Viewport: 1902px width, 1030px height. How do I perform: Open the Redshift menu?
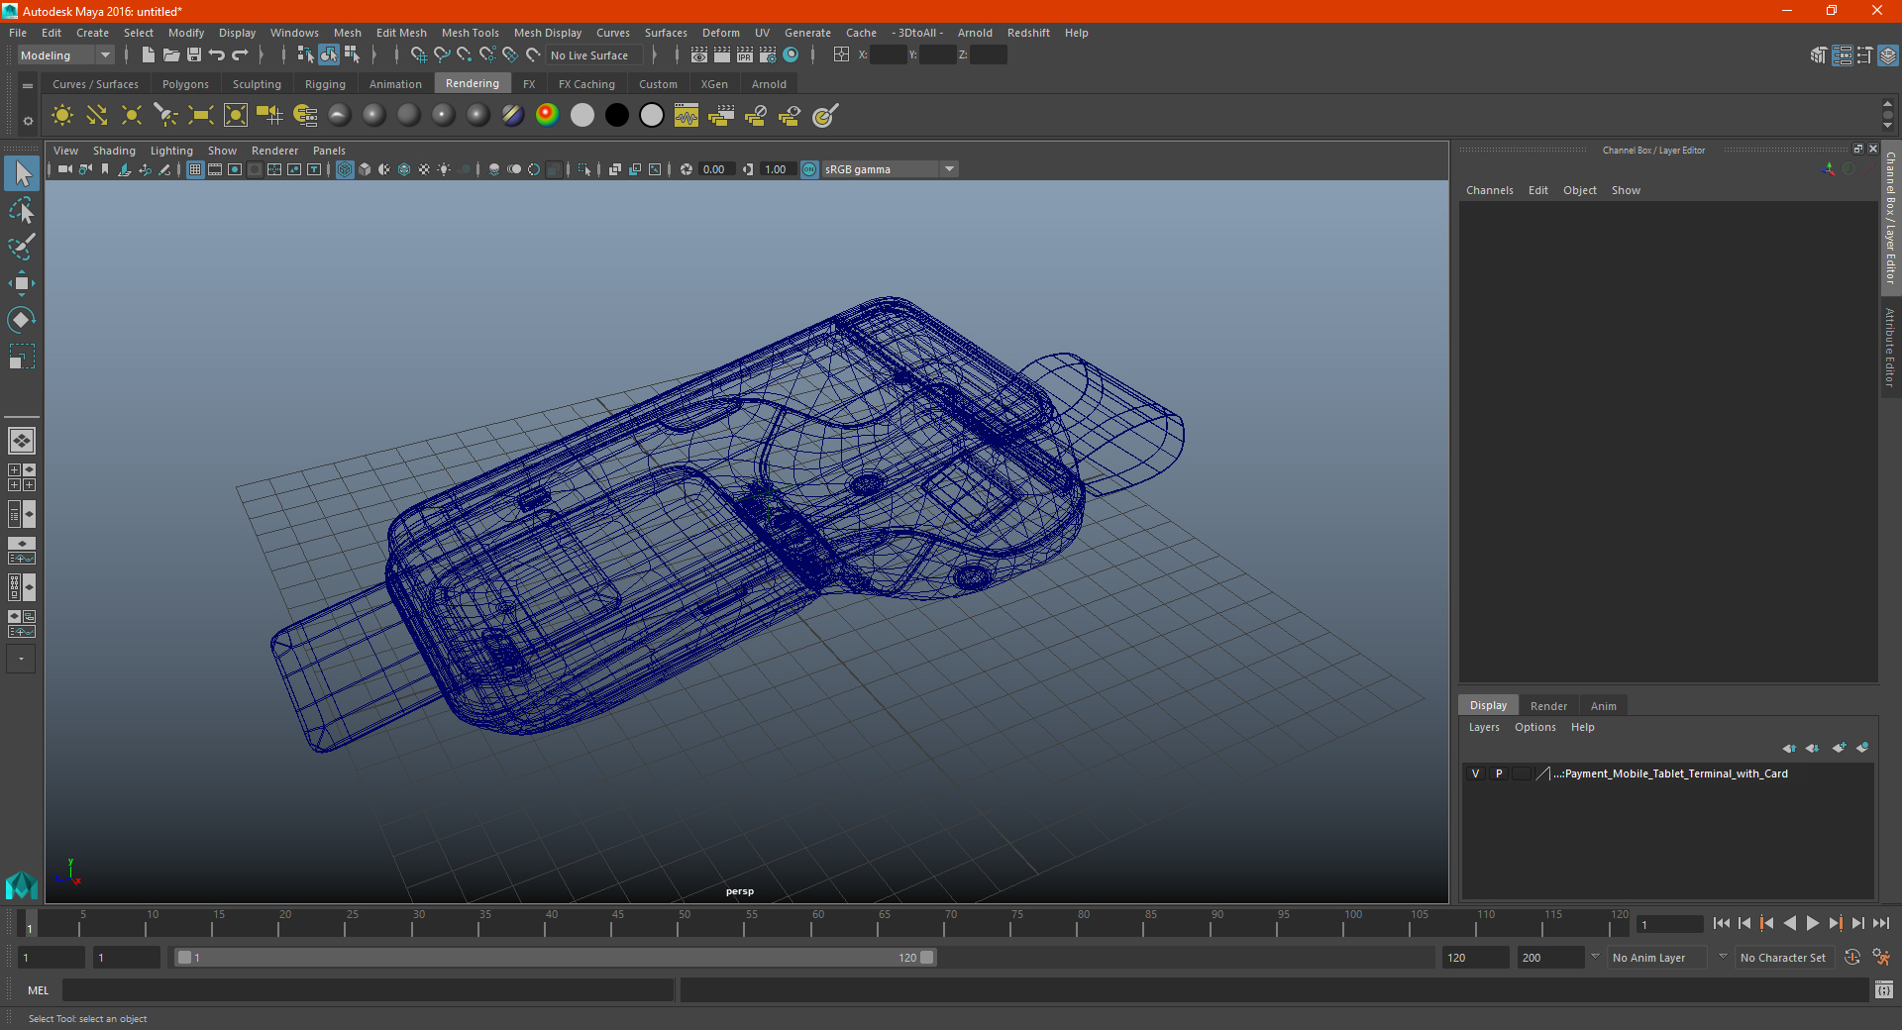pos(1028,33)
